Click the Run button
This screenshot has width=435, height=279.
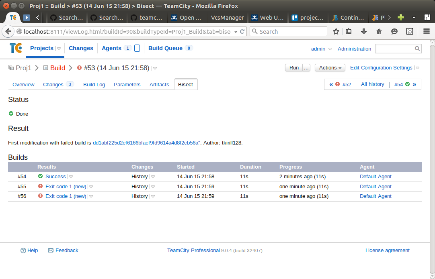294,67
